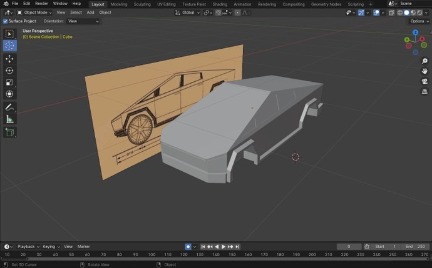Viewport: 432px width, 268px height.
Task: Click the frame range clock icon
Action: (x=367, y=247)
